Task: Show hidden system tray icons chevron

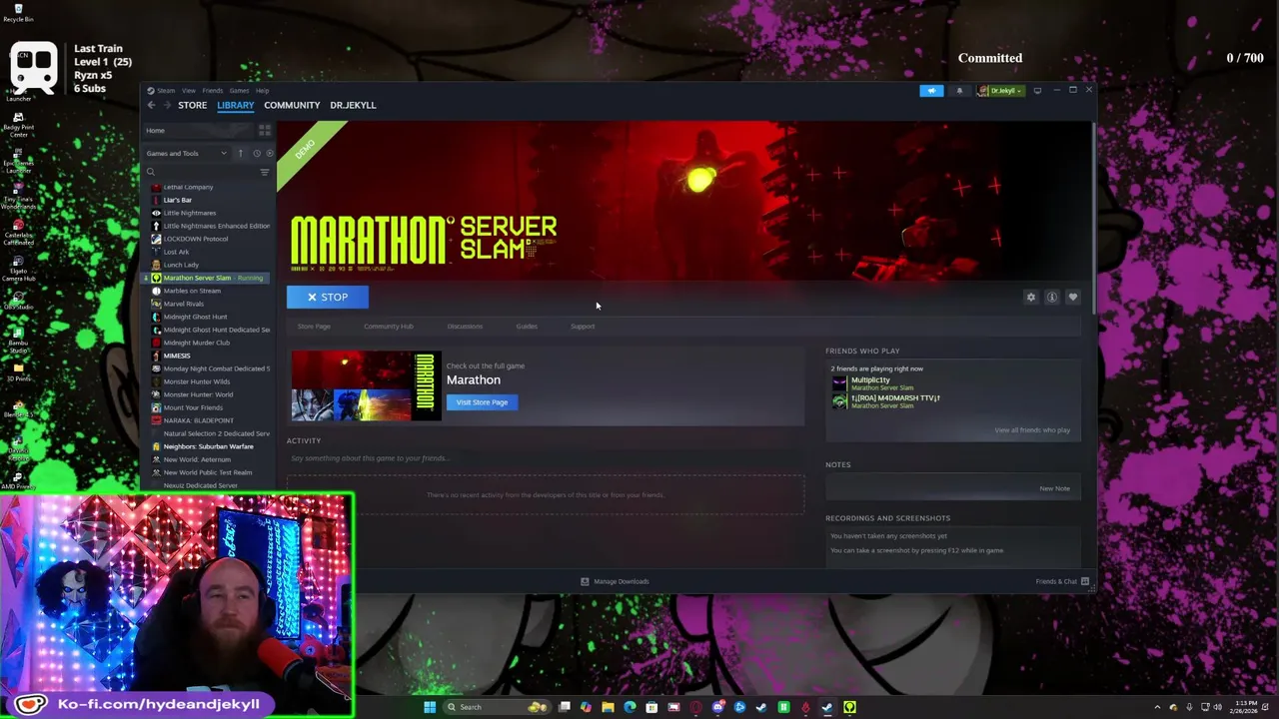Action: (x=1158, y=707)
